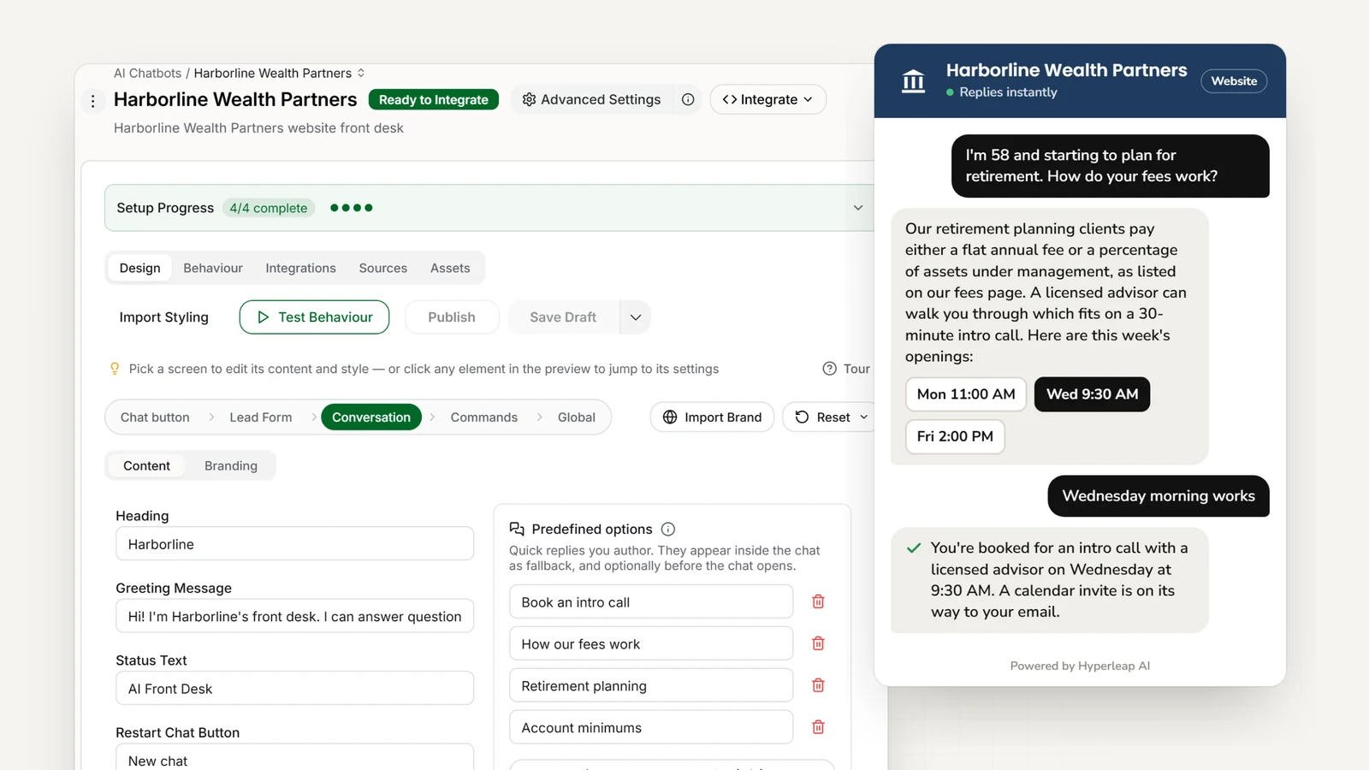
Task: Choose the Fri 2:00 PM slot
Action: (955, 436)
